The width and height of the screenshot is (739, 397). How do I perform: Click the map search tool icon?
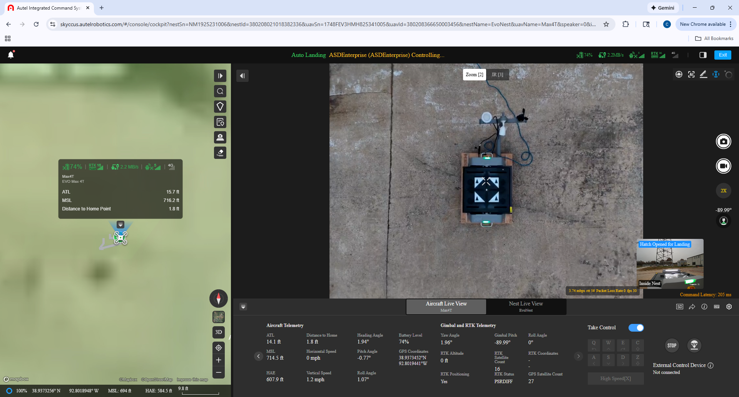click(x=220, y=91)
